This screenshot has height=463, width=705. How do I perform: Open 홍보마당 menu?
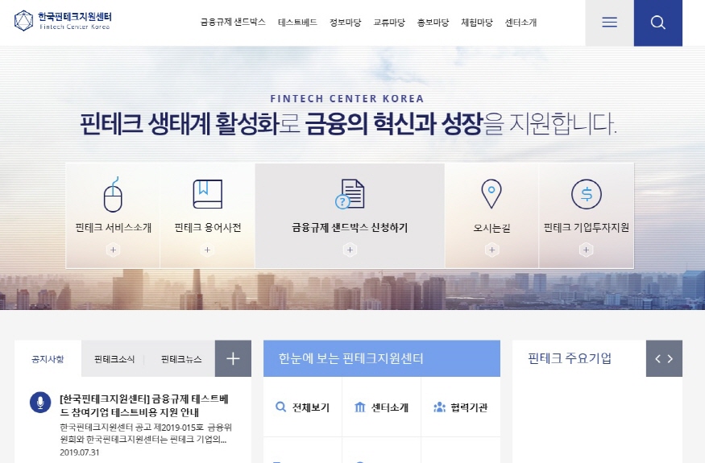pyautogui.click(x=433, y=22)
